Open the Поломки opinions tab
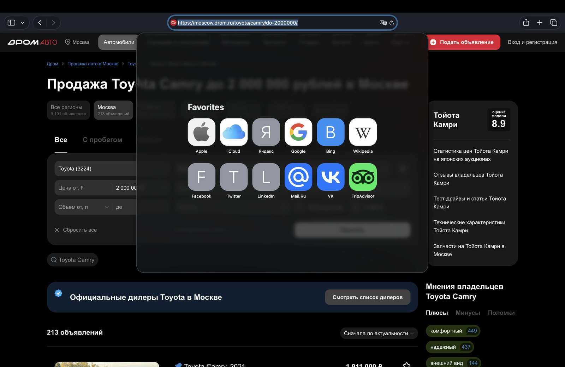The width and height of the screenshot is (565, 367). (x=501, y=313)
